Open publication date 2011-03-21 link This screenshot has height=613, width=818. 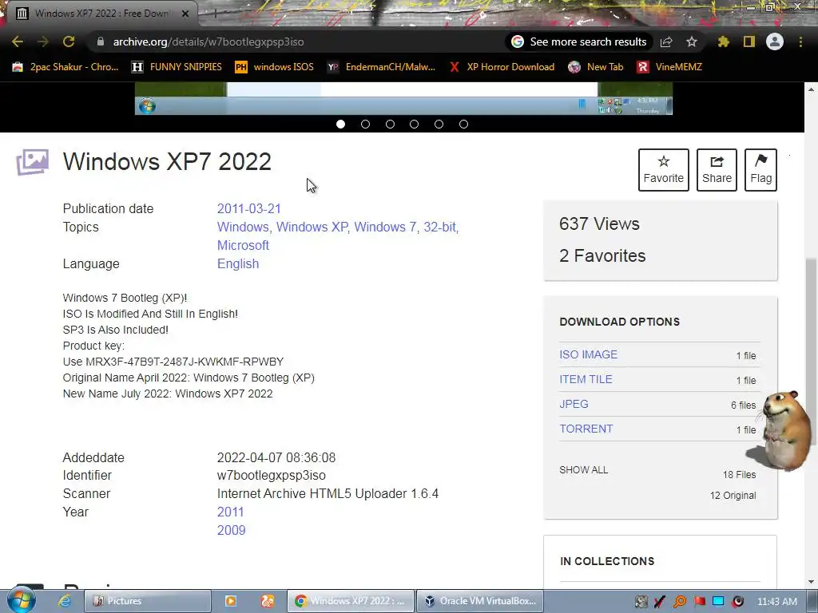tap(249, 208)
